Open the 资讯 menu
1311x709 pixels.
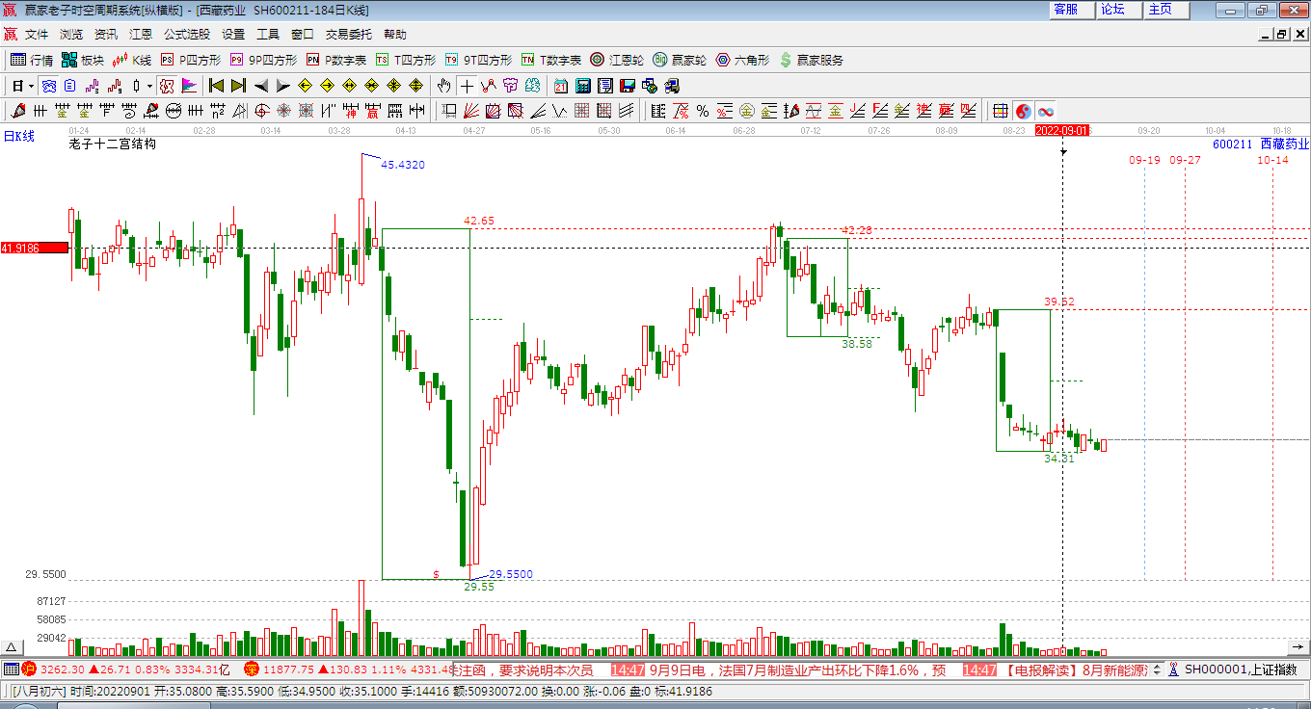[x=106, y=34]
